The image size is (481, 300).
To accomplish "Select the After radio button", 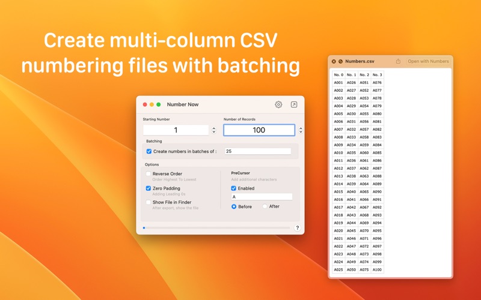I will pyautogui.click(x=265, y=206).
